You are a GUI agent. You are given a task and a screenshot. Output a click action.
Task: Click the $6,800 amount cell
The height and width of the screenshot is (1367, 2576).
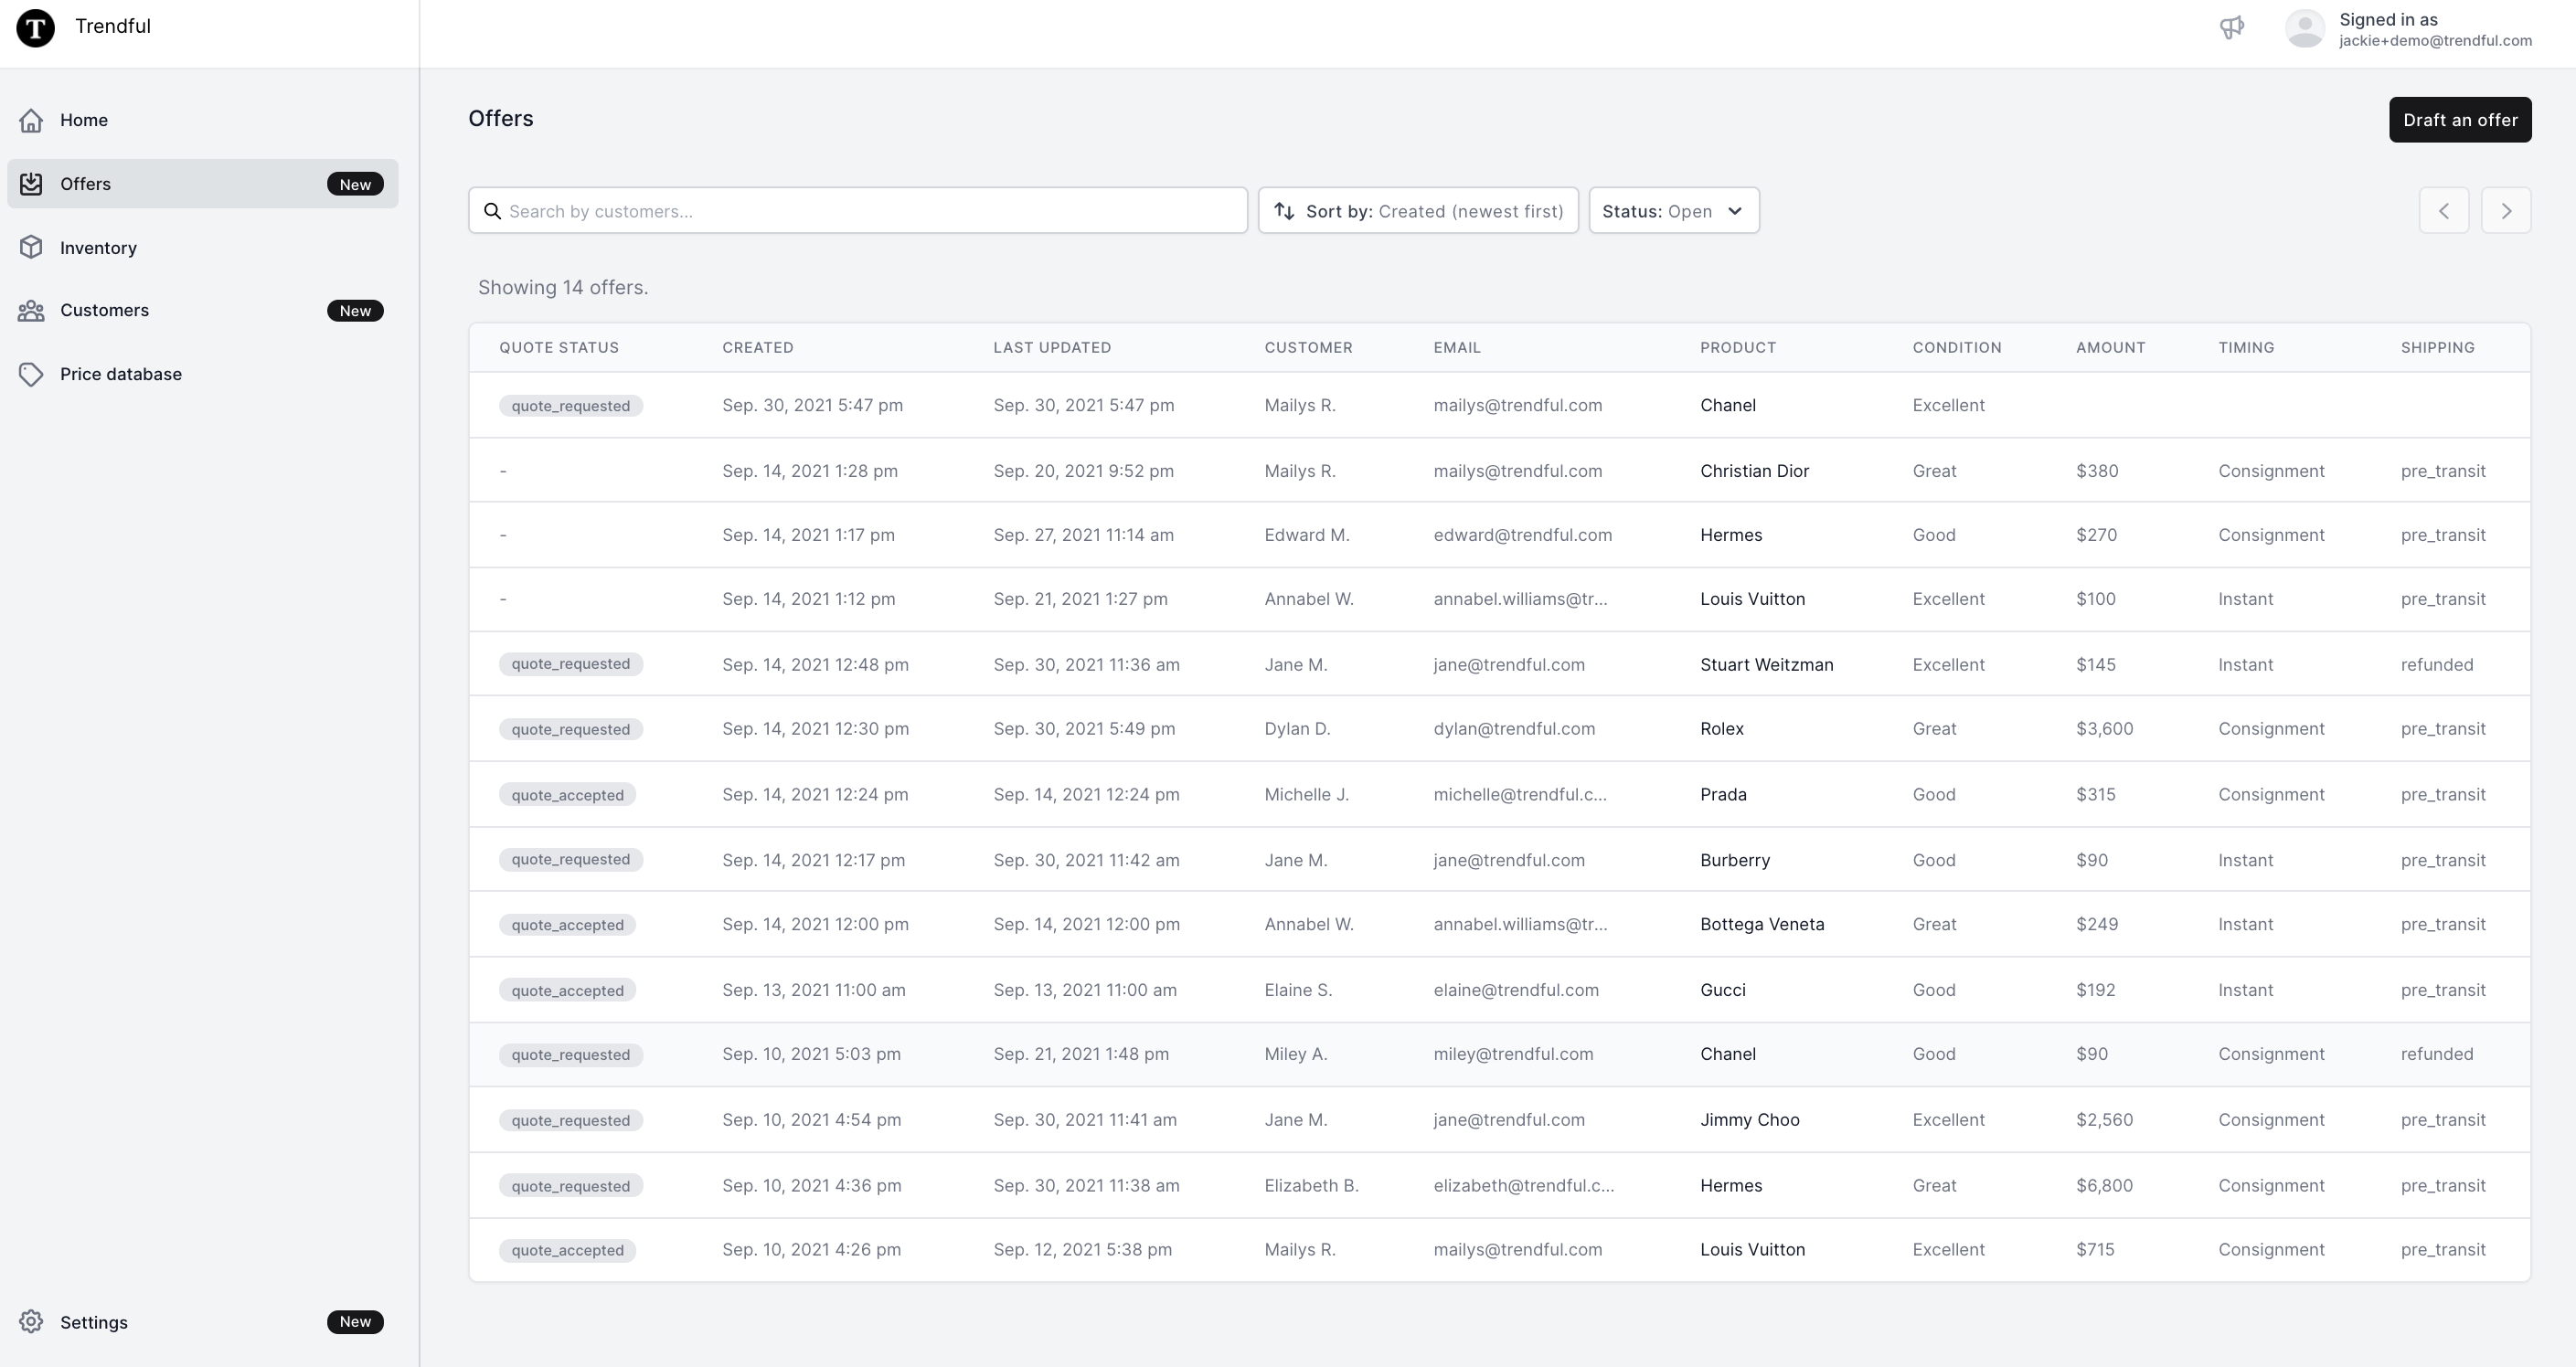click(2104, 1185)
